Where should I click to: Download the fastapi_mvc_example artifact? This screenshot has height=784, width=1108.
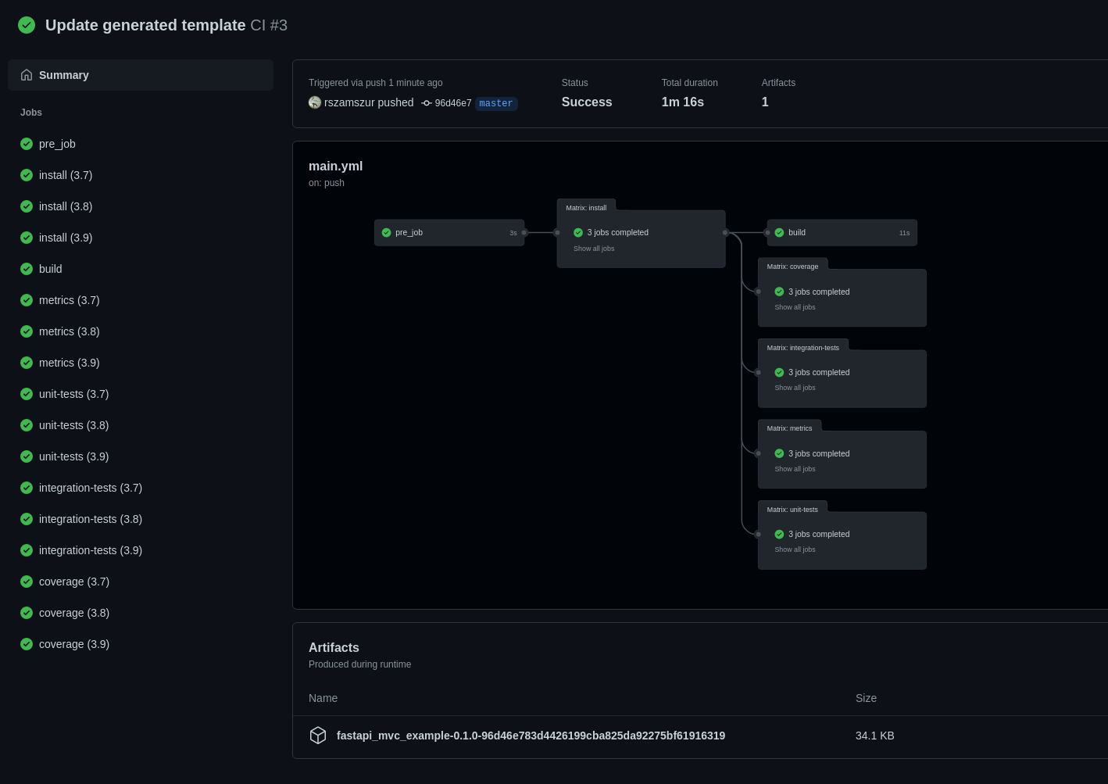coord(531,736)
